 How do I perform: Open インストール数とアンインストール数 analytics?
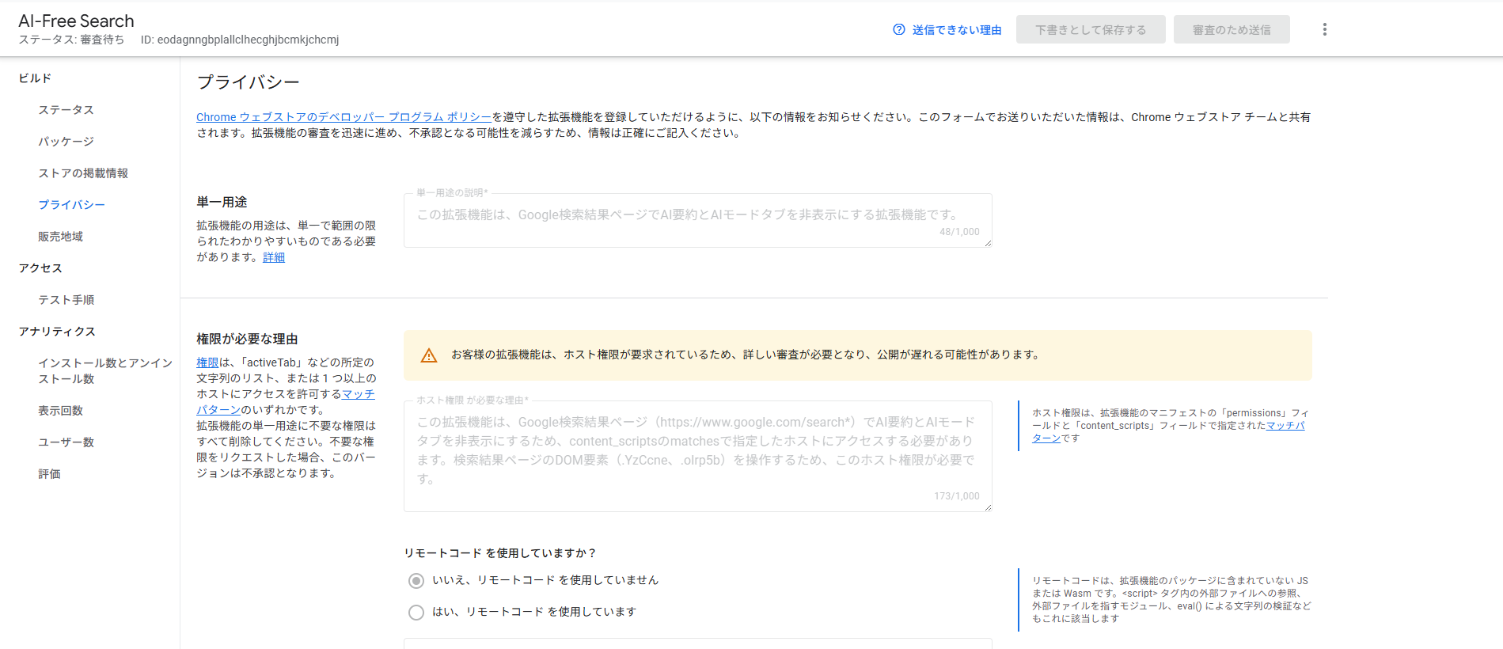point(105,371)
